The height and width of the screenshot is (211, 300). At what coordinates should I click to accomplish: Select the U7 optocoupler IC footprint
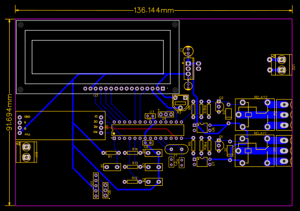tap(202, 161)
